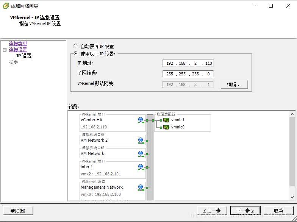Click the vCenter HA port globe icon
The image size is (297, 222).
click(141, 120)
